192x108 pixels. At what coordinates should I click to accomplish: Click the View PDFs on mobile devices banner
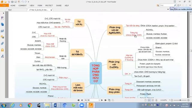click(x=181, y=9)
